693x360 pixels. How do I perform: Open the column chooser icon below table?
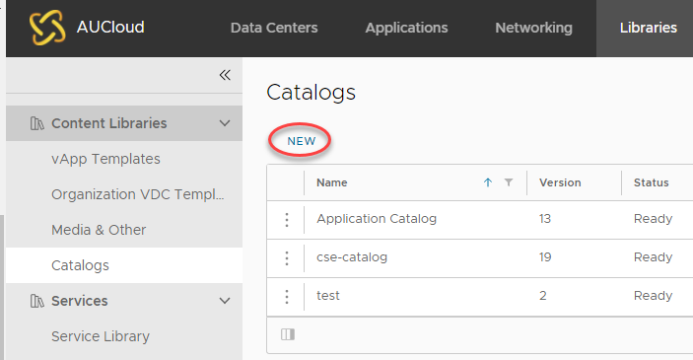click(288, 334)
